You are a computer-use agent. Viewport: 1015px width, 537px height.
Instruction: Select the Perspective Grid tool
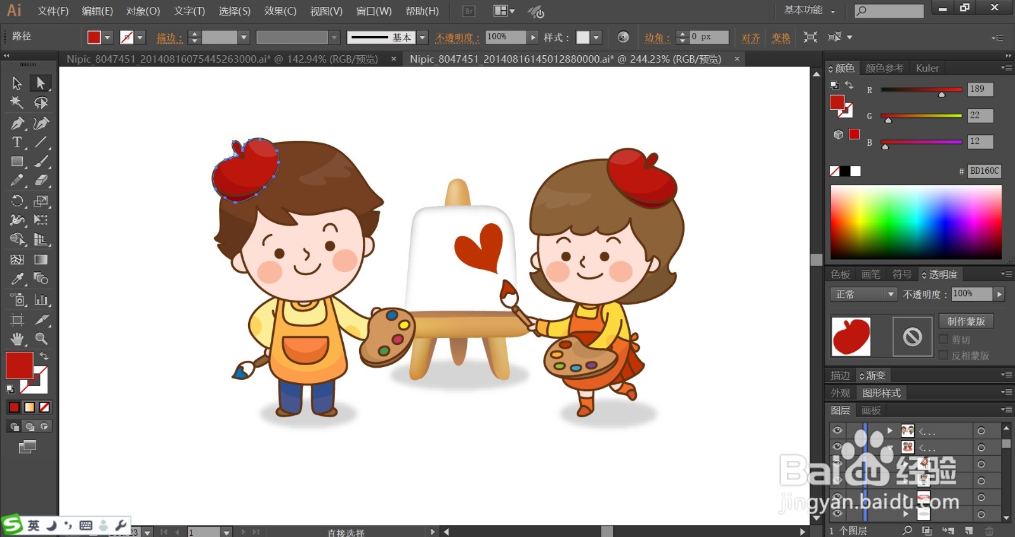41,240
